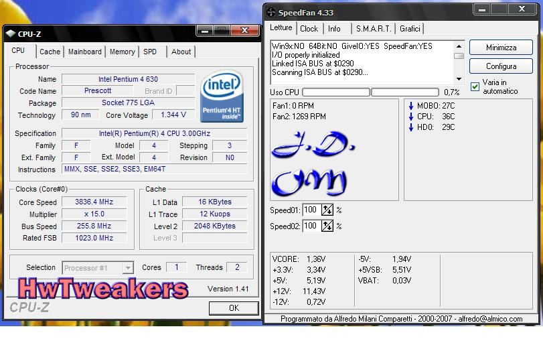Open the Configura settings button
The width and height of the screenshot is (543, 343).
click(x=501, y=66)
